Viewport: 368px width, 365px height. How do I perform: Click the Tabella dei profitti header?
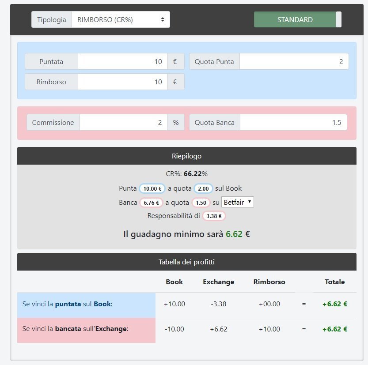tap(186, 262)
